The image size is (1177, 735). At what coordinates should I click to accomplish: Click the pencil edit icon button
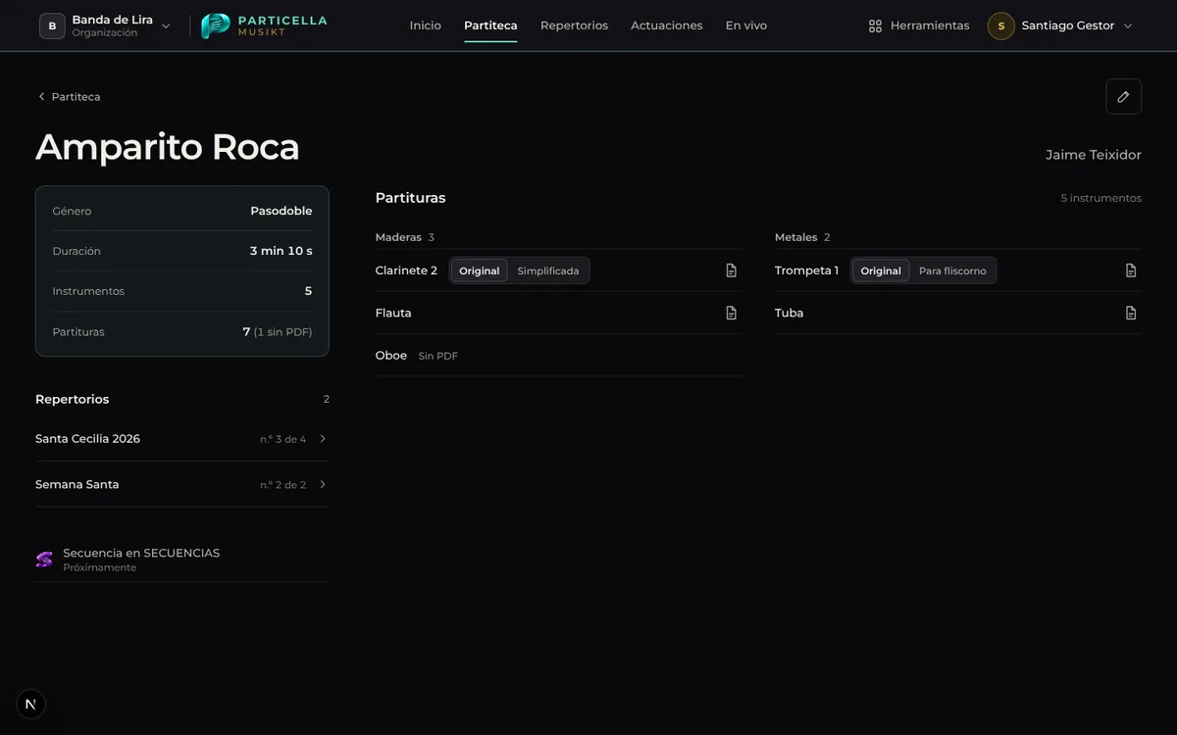click(x=1123, y=96)
